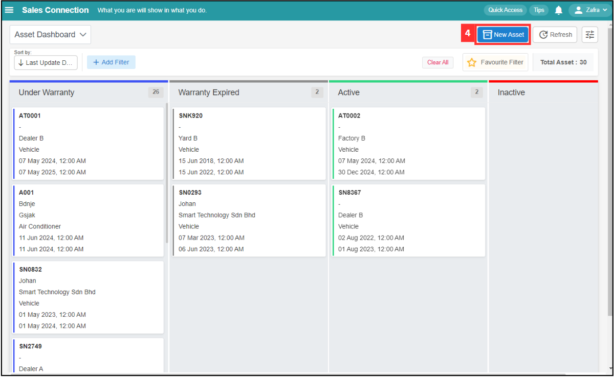This screenshot has width=614, height=377.
Task: Open asset card SN0293
Action: coord(249,221)
